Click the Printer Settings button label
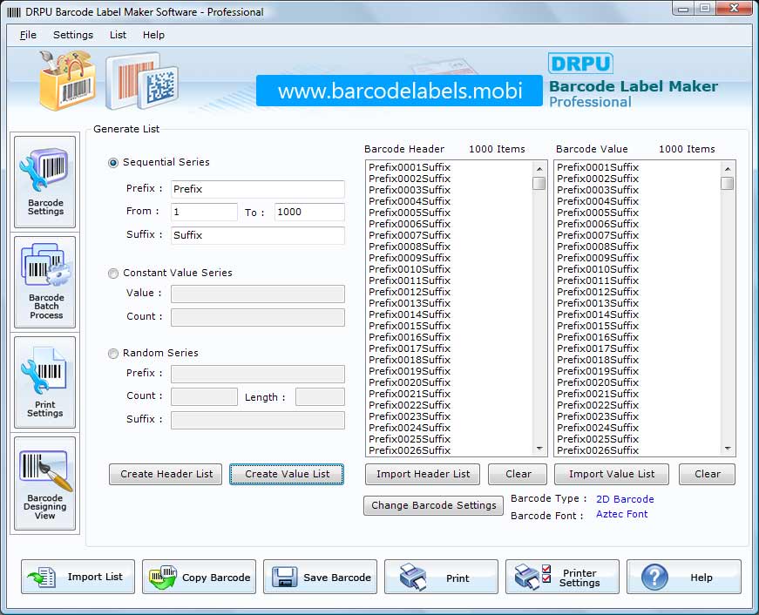The image size is (759, 615). (579, 578)
